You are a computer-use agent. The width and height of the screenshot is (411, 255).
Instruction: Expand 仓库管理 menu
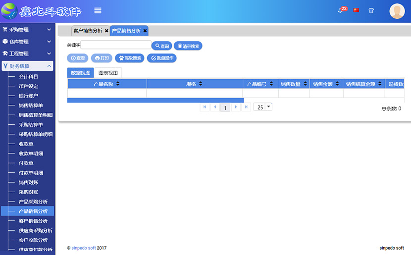tap(27, 42)
